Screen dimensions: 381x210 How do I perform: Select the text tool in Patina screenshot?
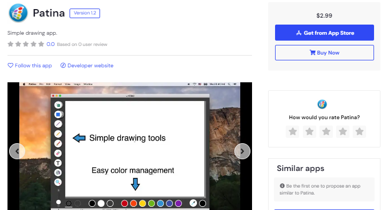pyautogui.click(x=58, y=163)
